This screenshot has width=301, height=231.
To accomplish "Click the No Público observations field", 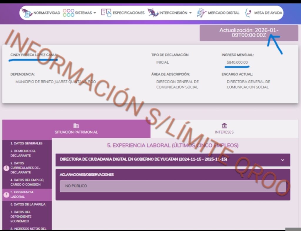I will (173, 186).
